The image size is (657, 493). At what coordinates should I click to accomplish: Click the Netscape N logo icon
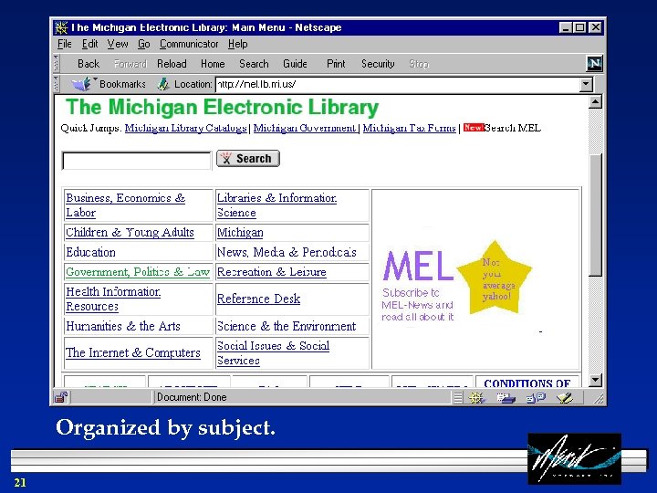(x=594, y=64)
